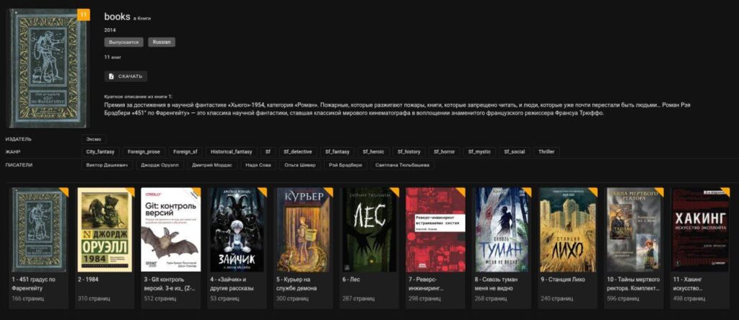739x320 pixels.
Task: Open the large series cover image
Action: pos(47,68)
